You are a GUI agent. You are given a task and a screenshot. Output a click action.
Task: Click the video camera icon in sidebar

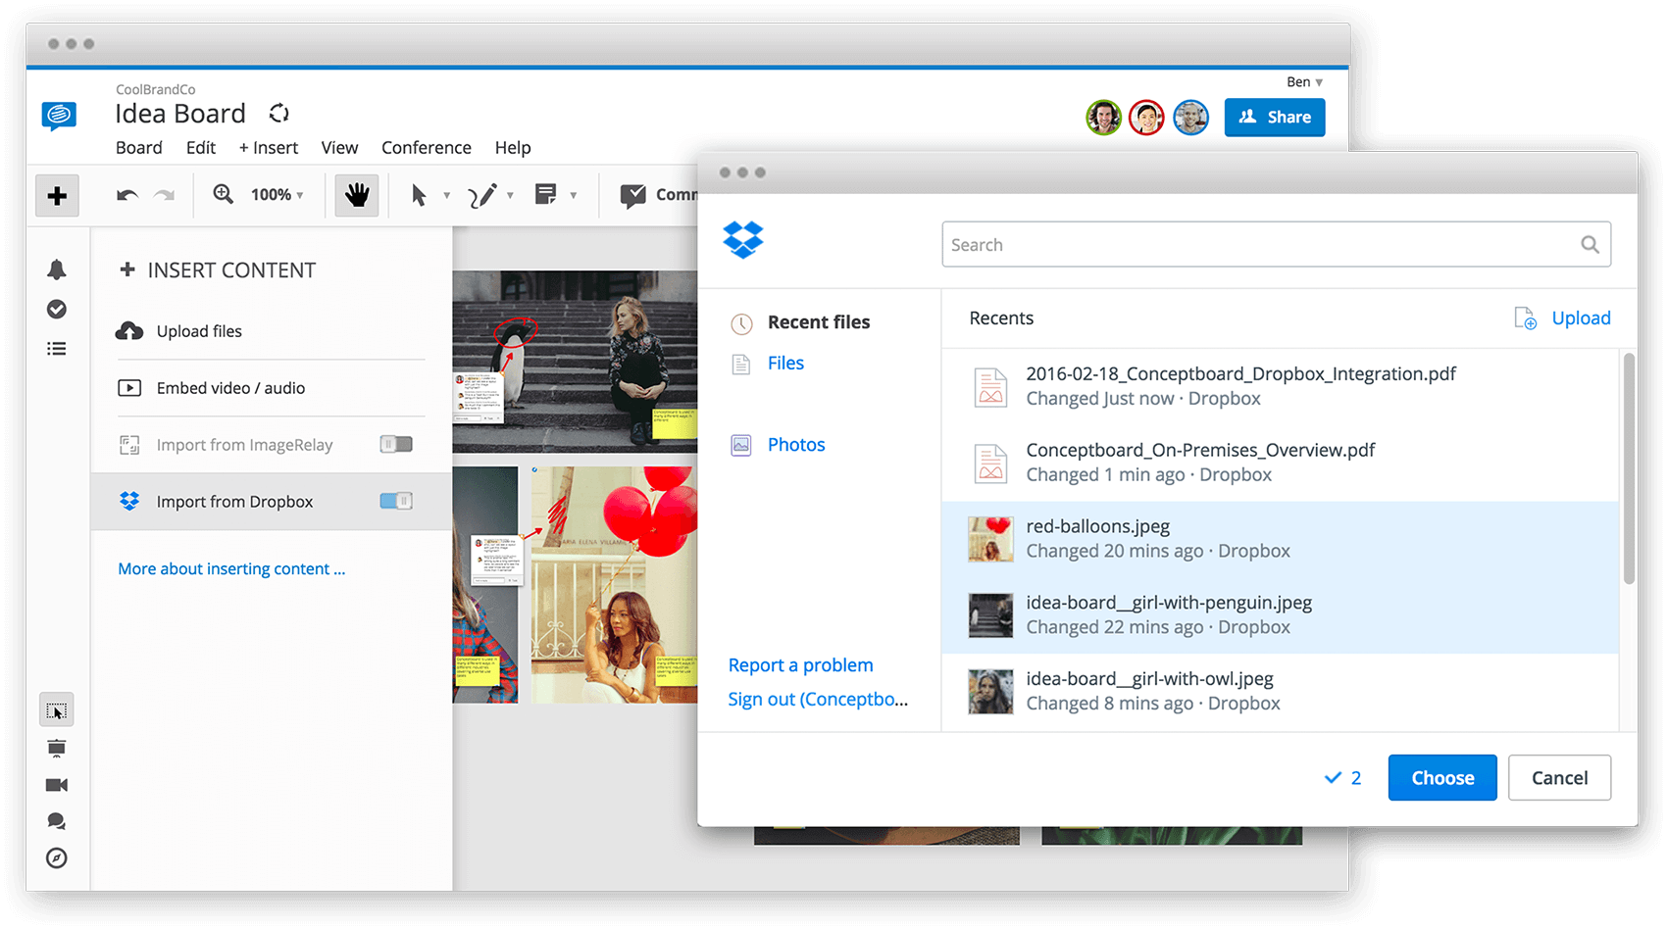(x=57, y=785)
